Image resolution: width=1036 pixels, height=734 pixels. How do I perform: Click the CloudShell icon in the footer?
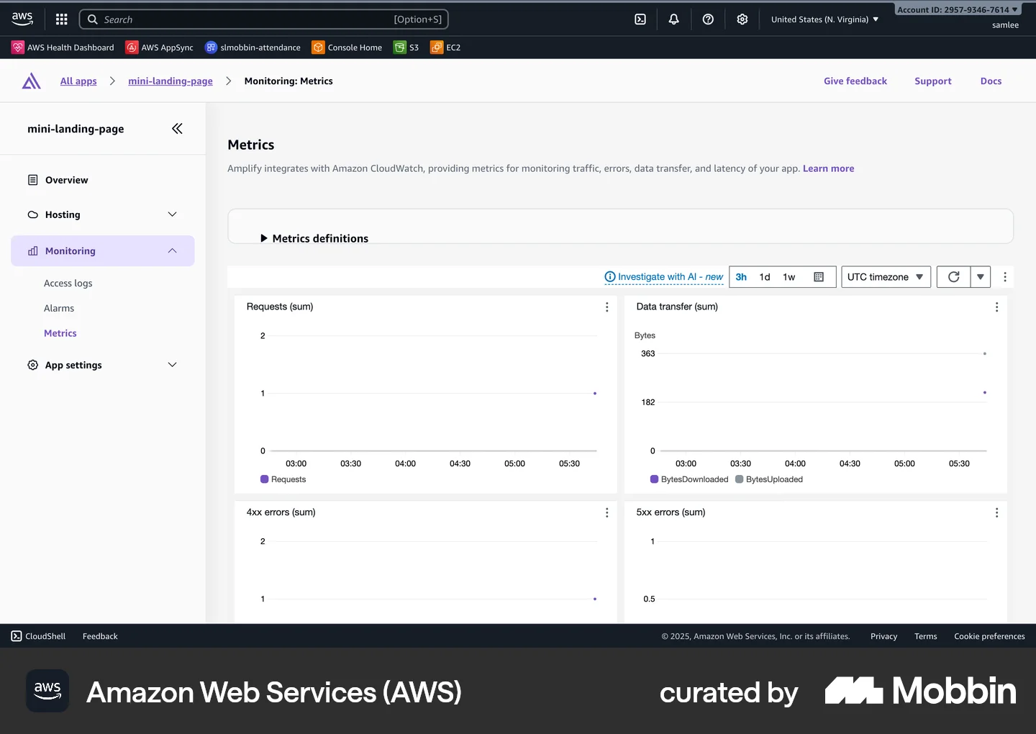pyautogui.click(x=17, y=636)
